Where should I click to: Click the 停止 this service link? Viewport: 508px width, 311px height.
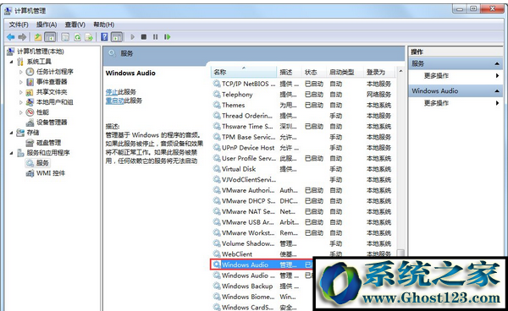tap(112, 92)
